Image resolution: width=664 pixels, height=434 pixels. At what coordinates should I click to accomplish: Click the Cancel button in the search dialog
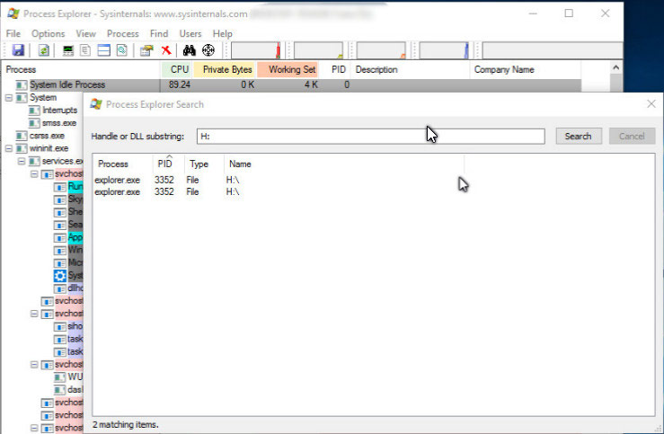632,137
